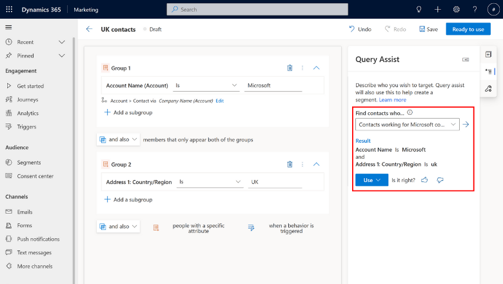Collapse Group 2 with chevron
Viewport: 503px width, 284px height.
[x=316, y=165]
